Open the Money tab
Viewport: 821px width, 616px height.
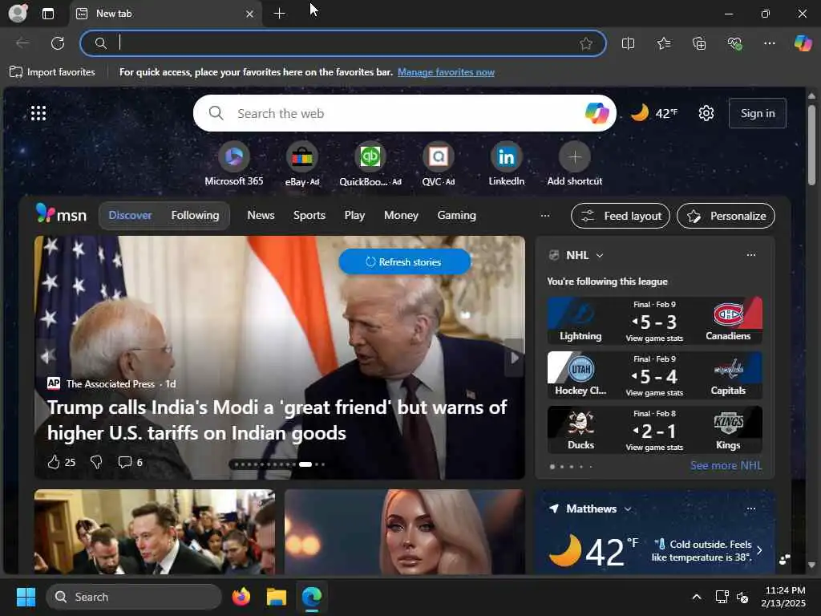pos(401,215)
